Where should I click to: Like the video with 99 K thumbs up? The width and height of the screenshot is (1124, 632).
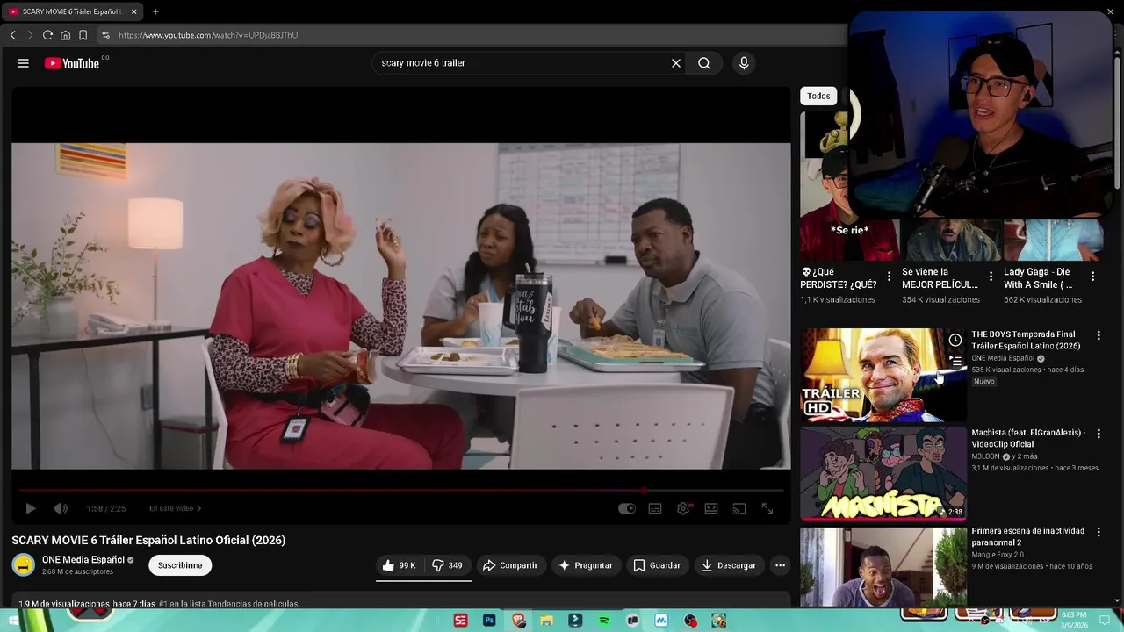[x=400, y=565]
